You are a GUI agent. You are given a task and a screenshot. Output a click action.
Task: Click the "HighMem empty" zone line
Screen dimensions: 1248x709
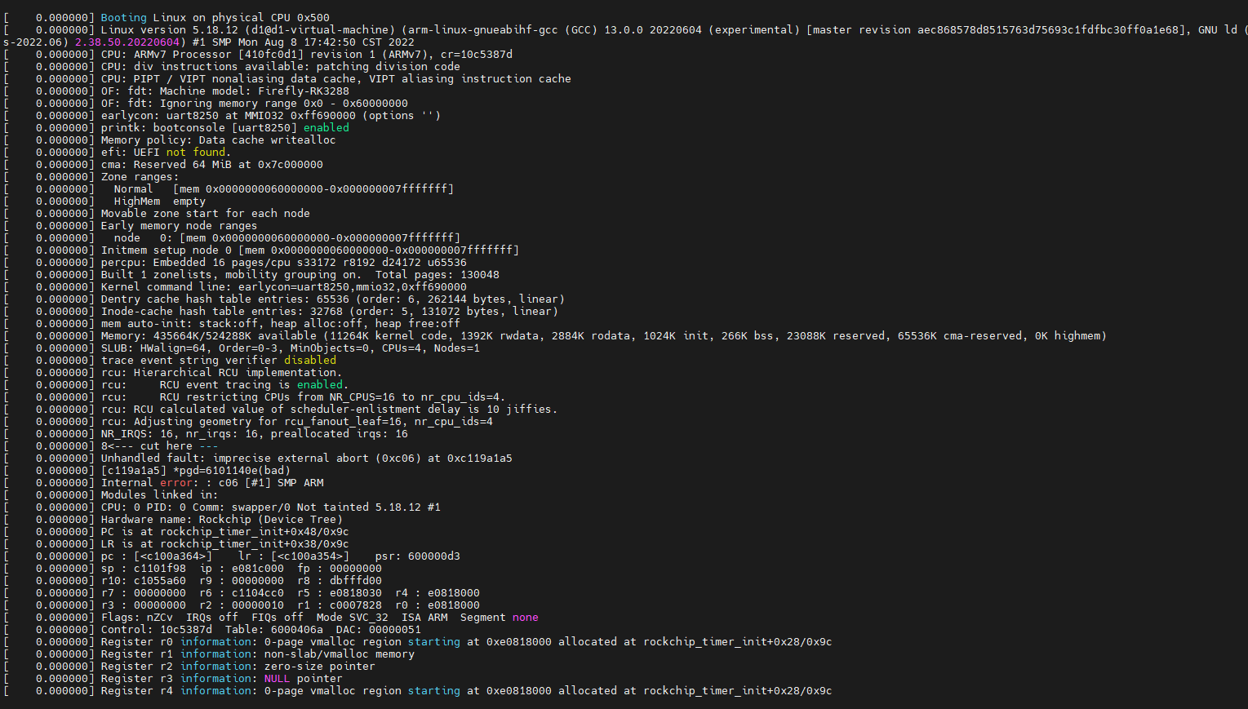coord(160,201)
